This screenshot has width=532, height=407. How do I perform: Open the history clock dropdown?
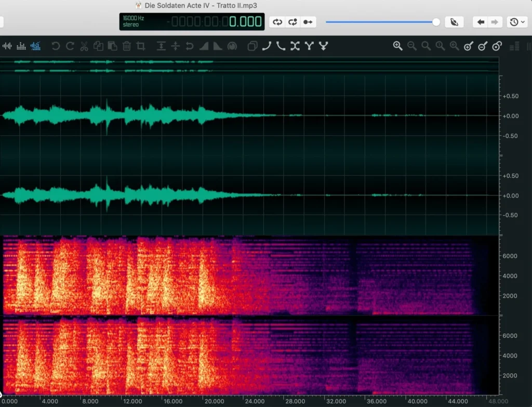(x=516, y=22)
